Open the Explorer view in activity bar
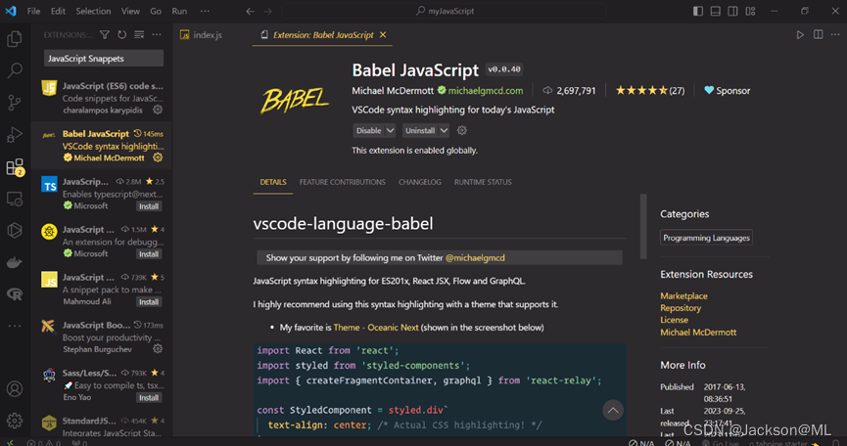 15,39
